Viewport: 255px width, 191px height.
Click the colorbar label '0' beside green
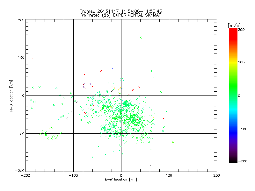[239, 95]
